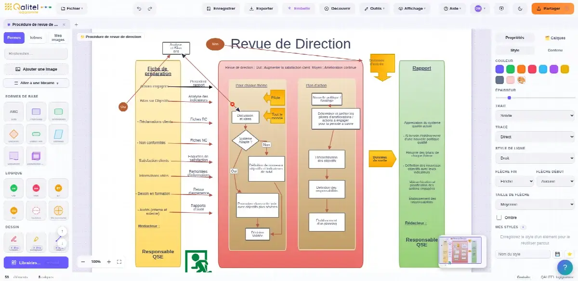Select the green rounded rectangle shape
Viewport: 578px width, 281px height.
(x=58, y=113)
